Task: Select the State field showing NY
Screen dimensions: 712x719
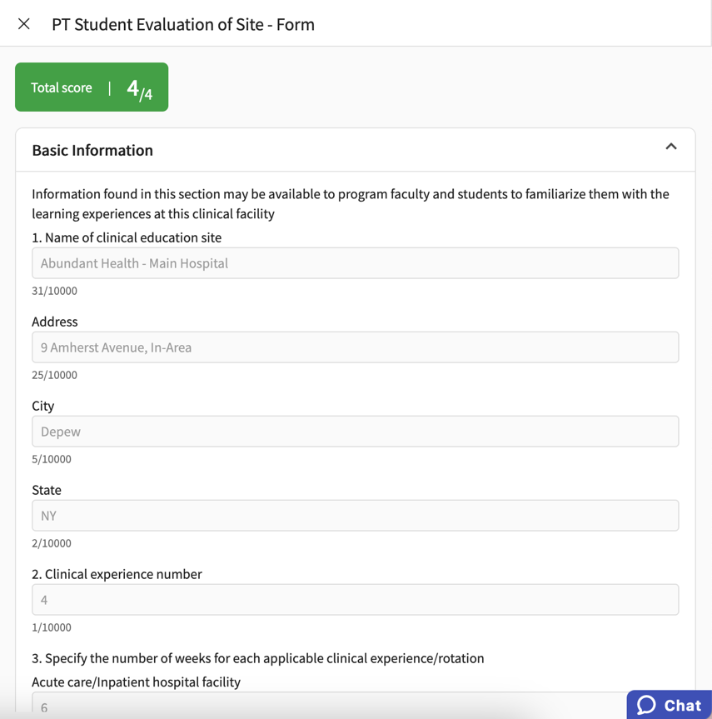Action: tap(356, 515)
